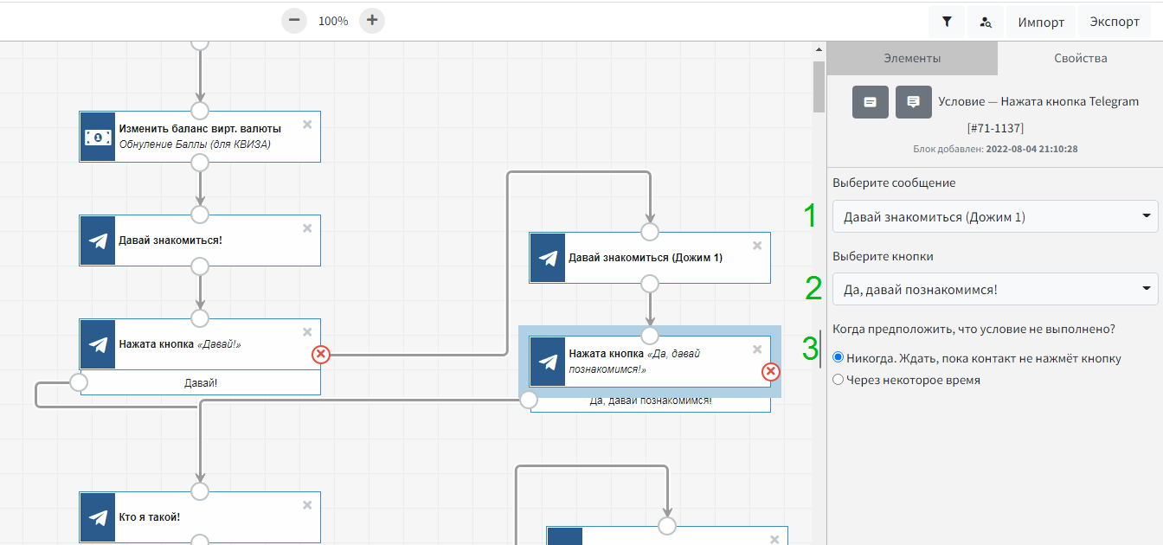Select «Никогда. Ждать» radio option
The height and width of the screenshot is (545, 1163).
[838, 358]
